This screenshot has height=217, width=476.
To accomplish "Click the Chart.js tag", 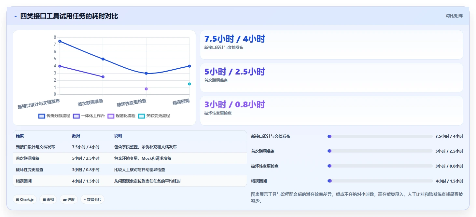I will click(25, 199).
